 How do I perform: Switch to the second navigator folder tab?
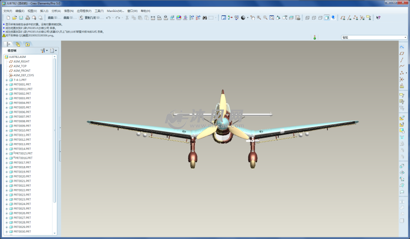18,44
